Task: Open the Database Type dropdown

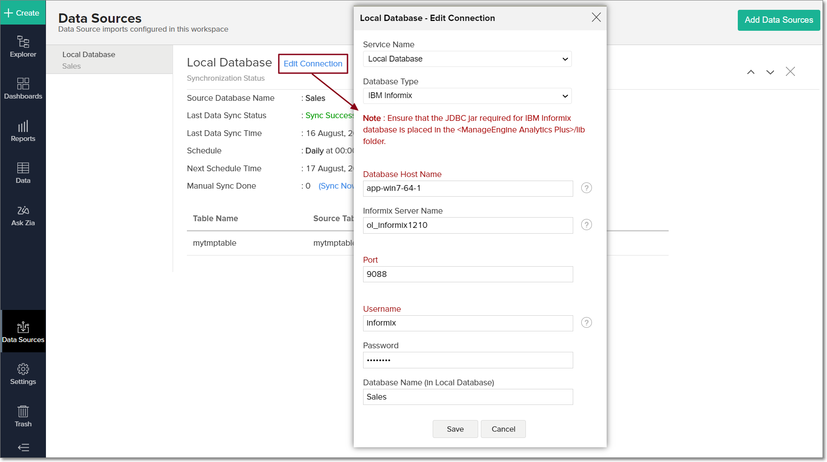Action: pyautogui.click(x=467, y=96)
